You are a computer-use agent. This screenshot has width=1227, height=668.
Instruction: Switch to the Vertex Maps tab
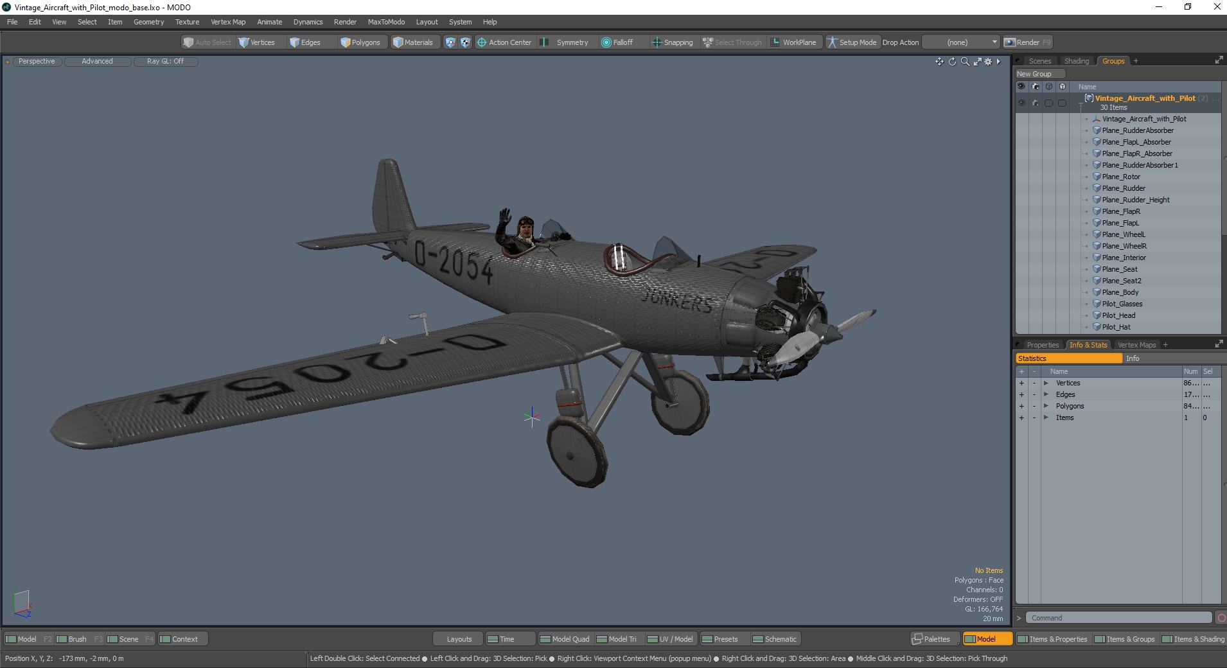(1136, 345)
